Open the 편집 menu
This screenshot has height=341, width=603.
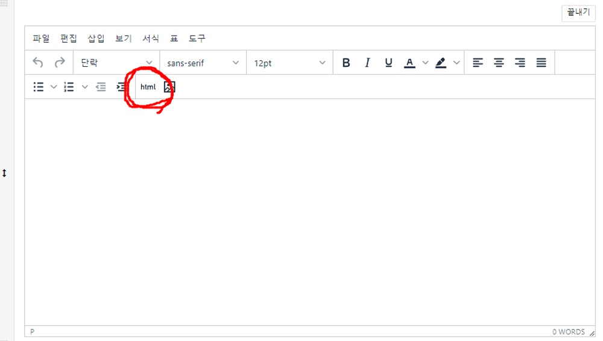point(69,39)
